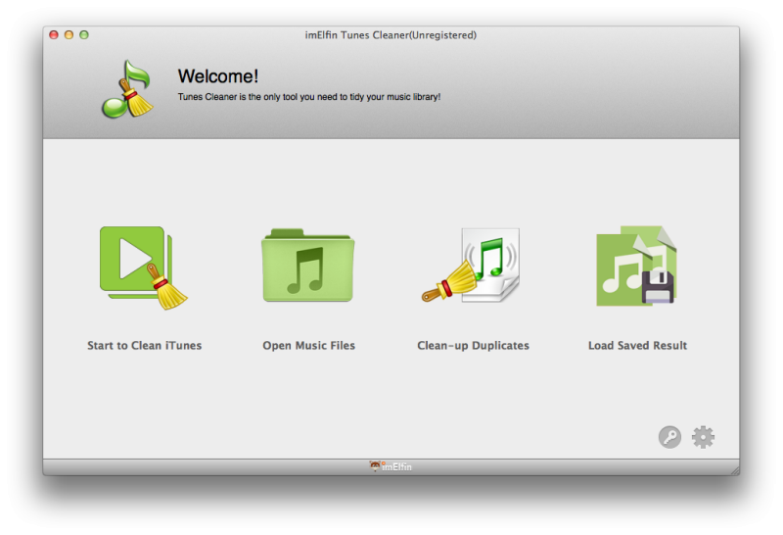The width and height of the screenshot is (783, 535).
Task: Click the Start to Clean iTunes broom icon
Action: (x=143, y=267)
